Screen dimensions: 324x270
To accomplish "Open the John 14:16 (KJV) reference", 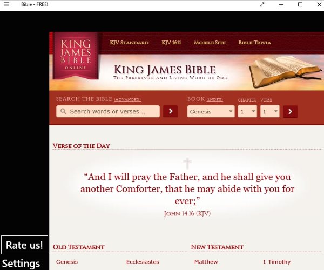I will 187,213.
